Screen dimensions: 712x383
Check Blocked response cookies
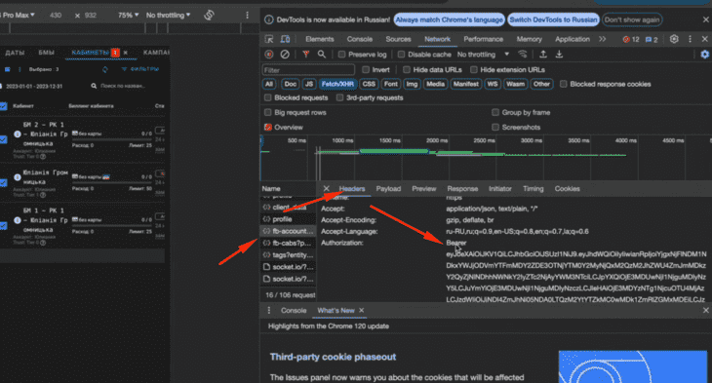pos(563,84)
